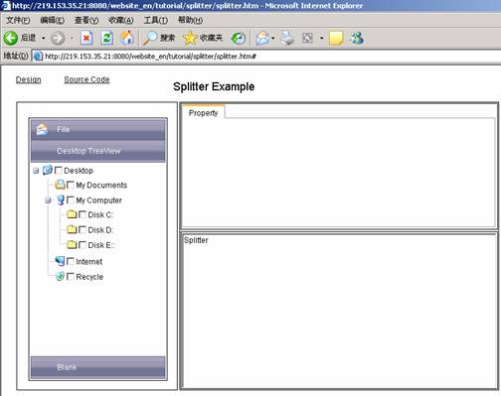Open Messenger people icon
501x396 pixels.
(x=357, y=38)
